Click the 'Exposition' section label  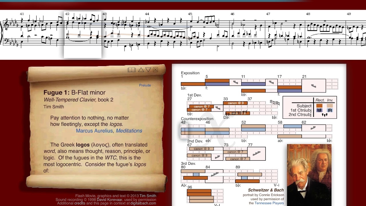click(x=190, y=73)
